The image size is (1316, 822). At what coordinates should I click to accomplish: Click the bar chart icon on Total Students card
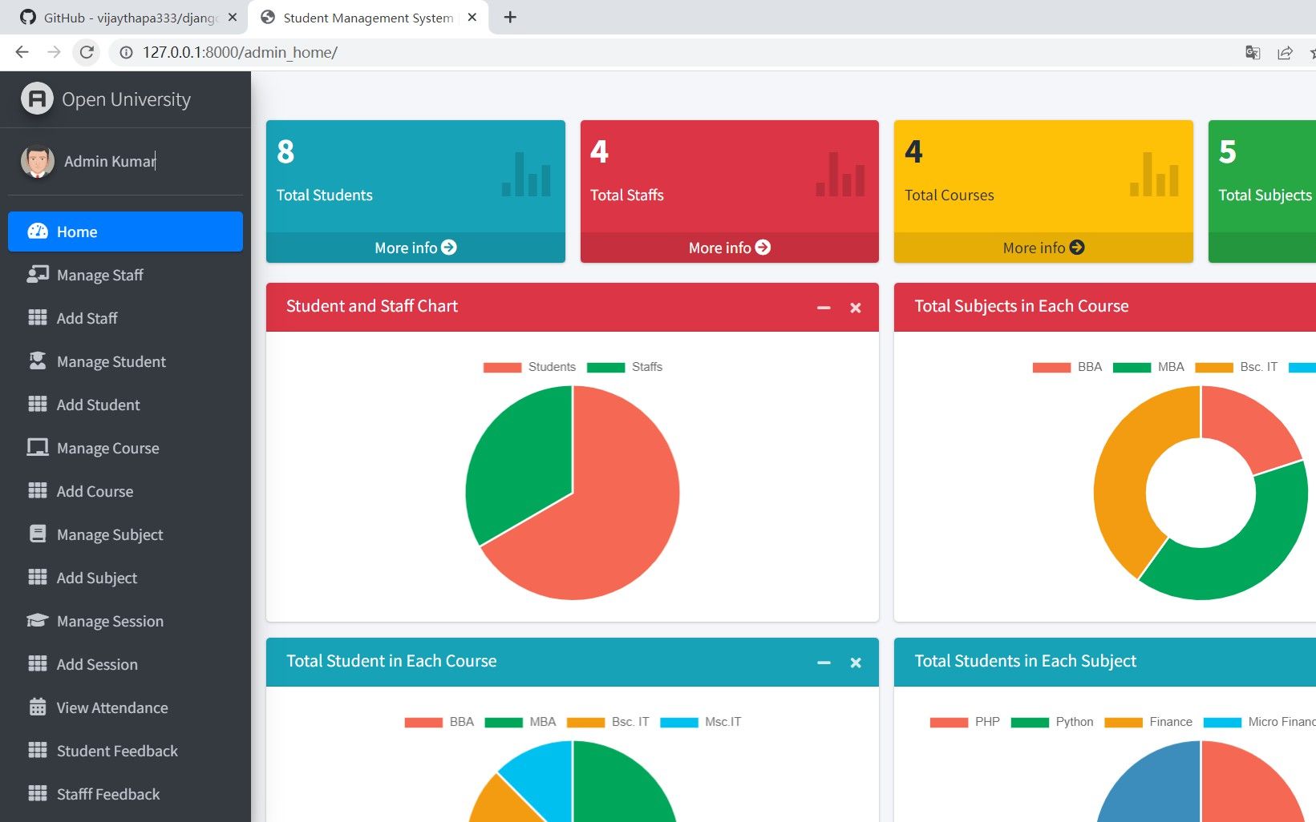click(526, 174)
